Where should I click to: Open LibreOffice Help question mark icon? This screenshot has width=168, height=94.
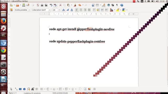coord(122,5)
